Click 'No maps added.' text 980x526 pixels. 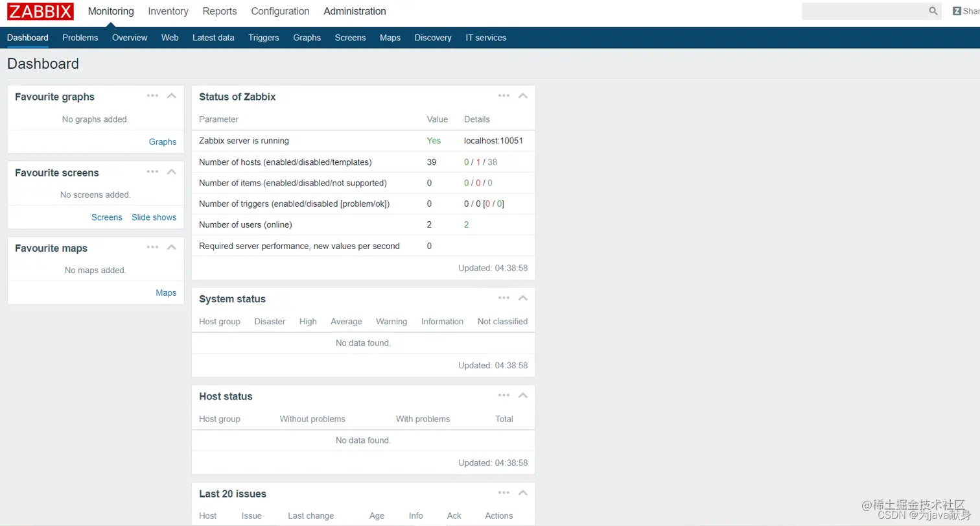[95, 270]
